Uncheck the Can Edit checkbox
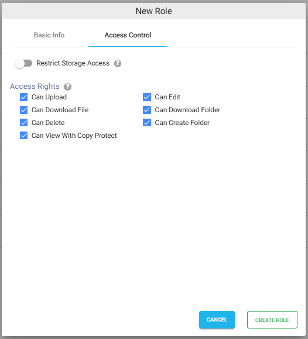The width and height of the screenshot is (308, 339). coord(147,97)
